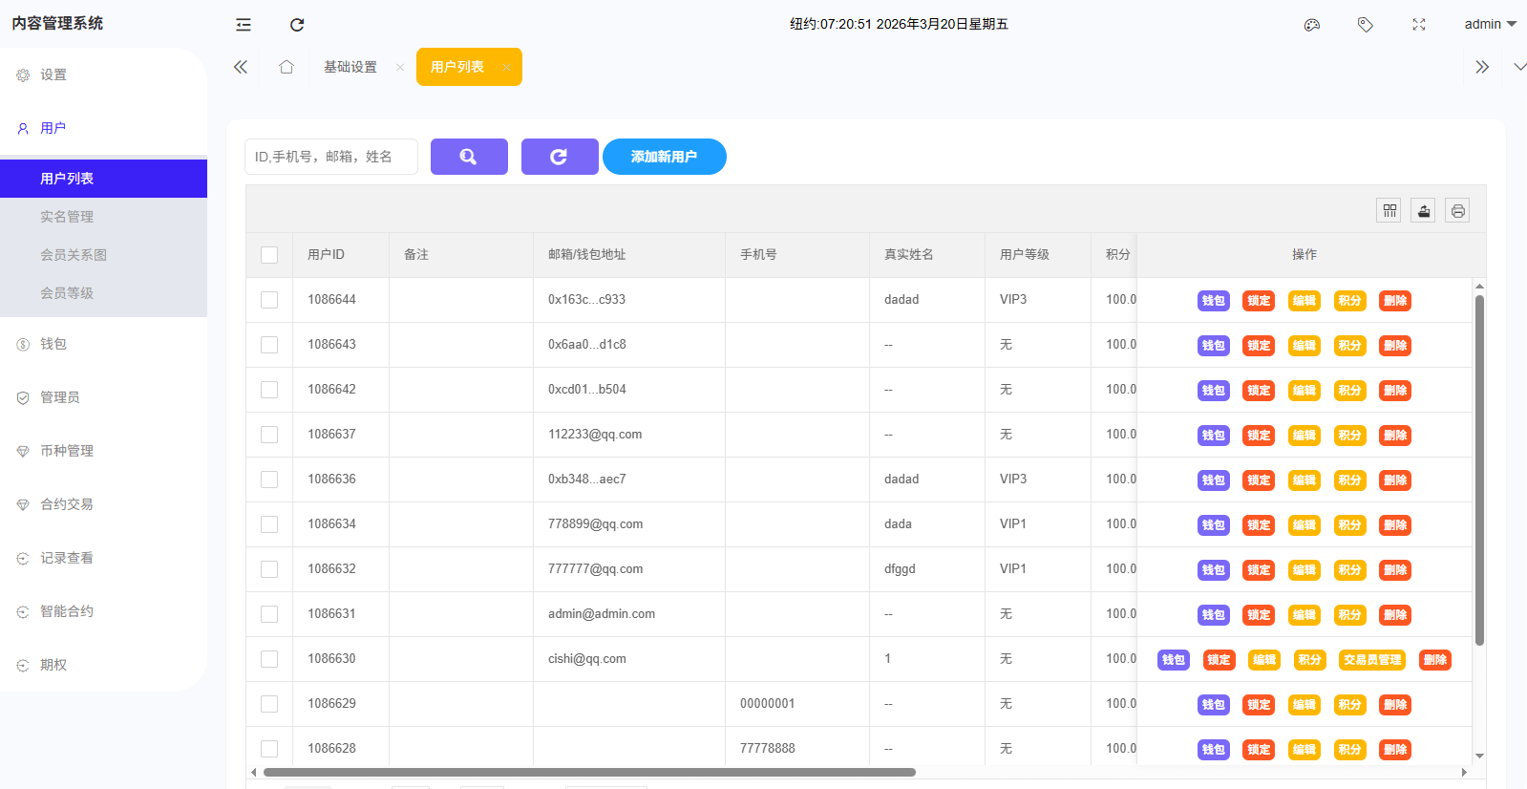Open the column filter grid icon
Viewport: 1527px width, 789px height.
pos(1389,211)
